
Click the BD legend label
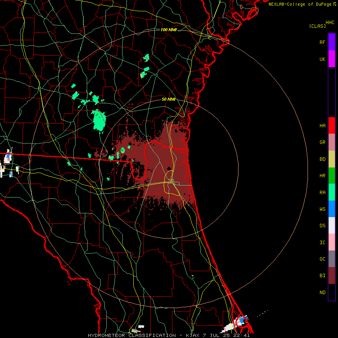pyautogui.click(x=322, y=159)
